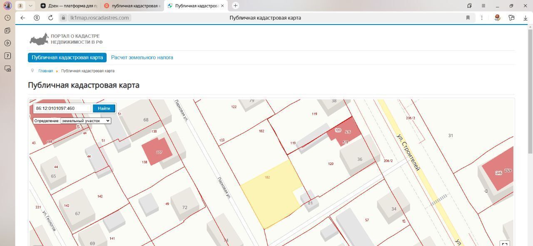
Task: Open page options three-dot menu
Action: pyautogui.click(x=482, y=18)
